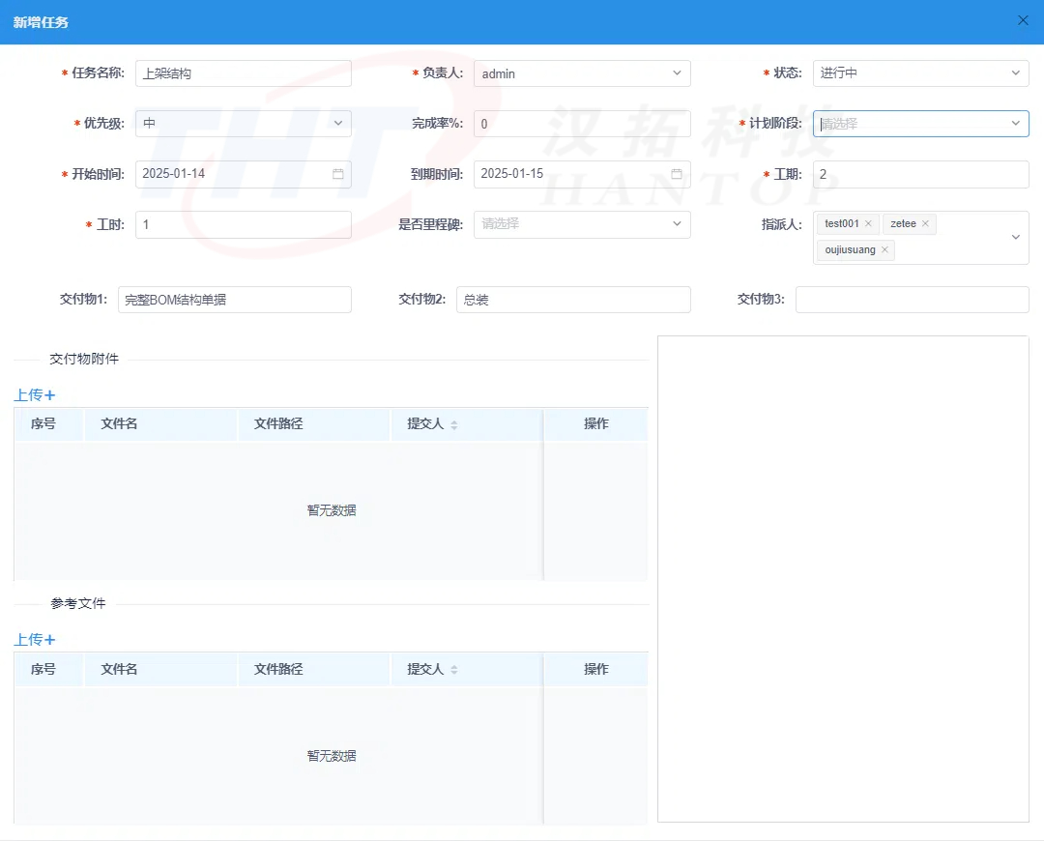Expand the 指派人 multi-select arrow
The width and height of the screenshot is (1044, 841).
tap(1016, 238)
